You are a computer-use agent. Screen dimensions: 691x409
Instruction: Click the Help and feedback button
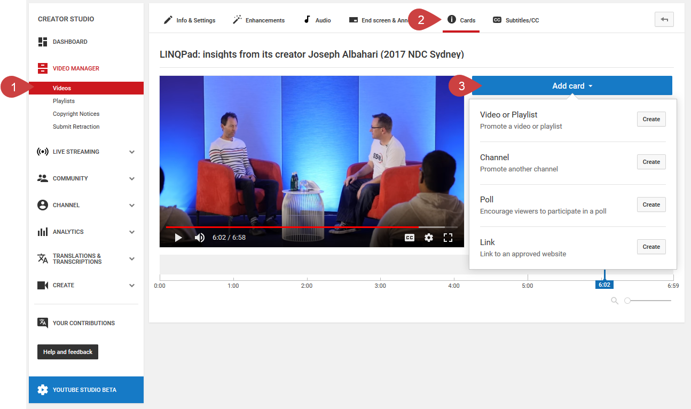pyautogui.click(x=68, y=352)
